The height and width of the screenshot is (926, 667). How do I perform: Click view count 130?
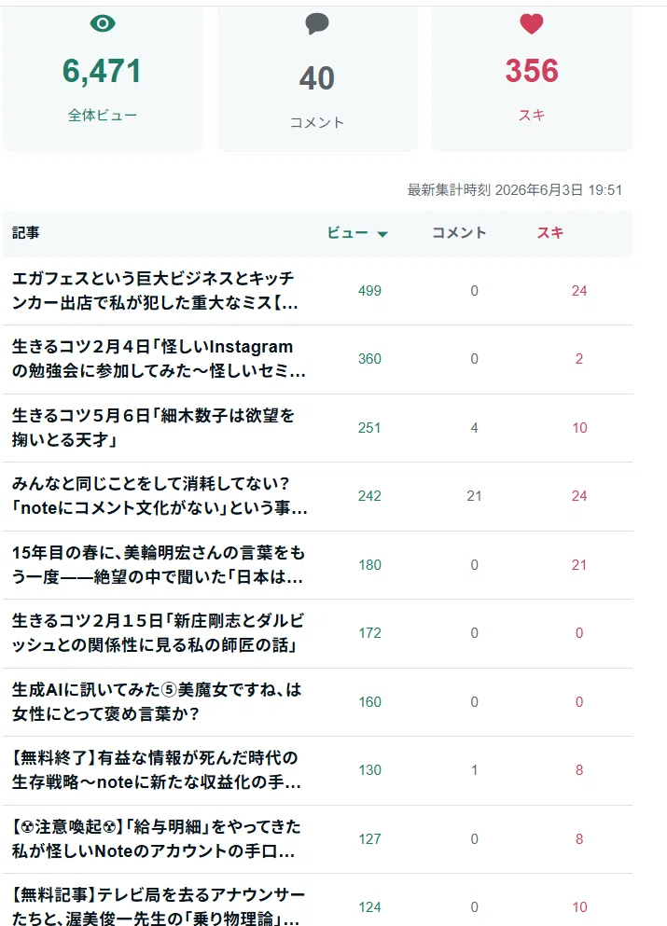[x=369, y=769]
